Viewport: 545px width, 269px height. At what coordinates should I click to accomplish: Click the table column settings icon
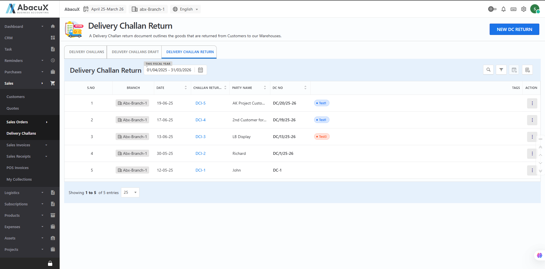pos(527,70)
